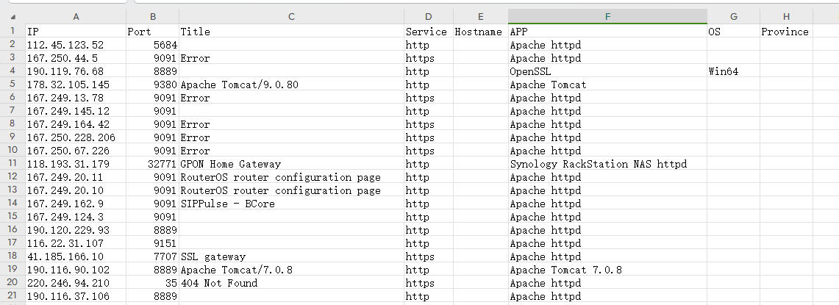Select cell with IP 220.246.94.210
This screenshot has width=839, height=305.
point(76,283)
